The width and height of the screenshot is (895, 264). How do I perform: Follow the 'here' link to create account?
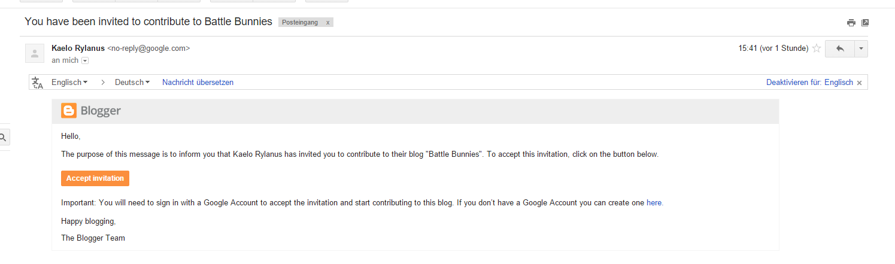tap(654, 203)
